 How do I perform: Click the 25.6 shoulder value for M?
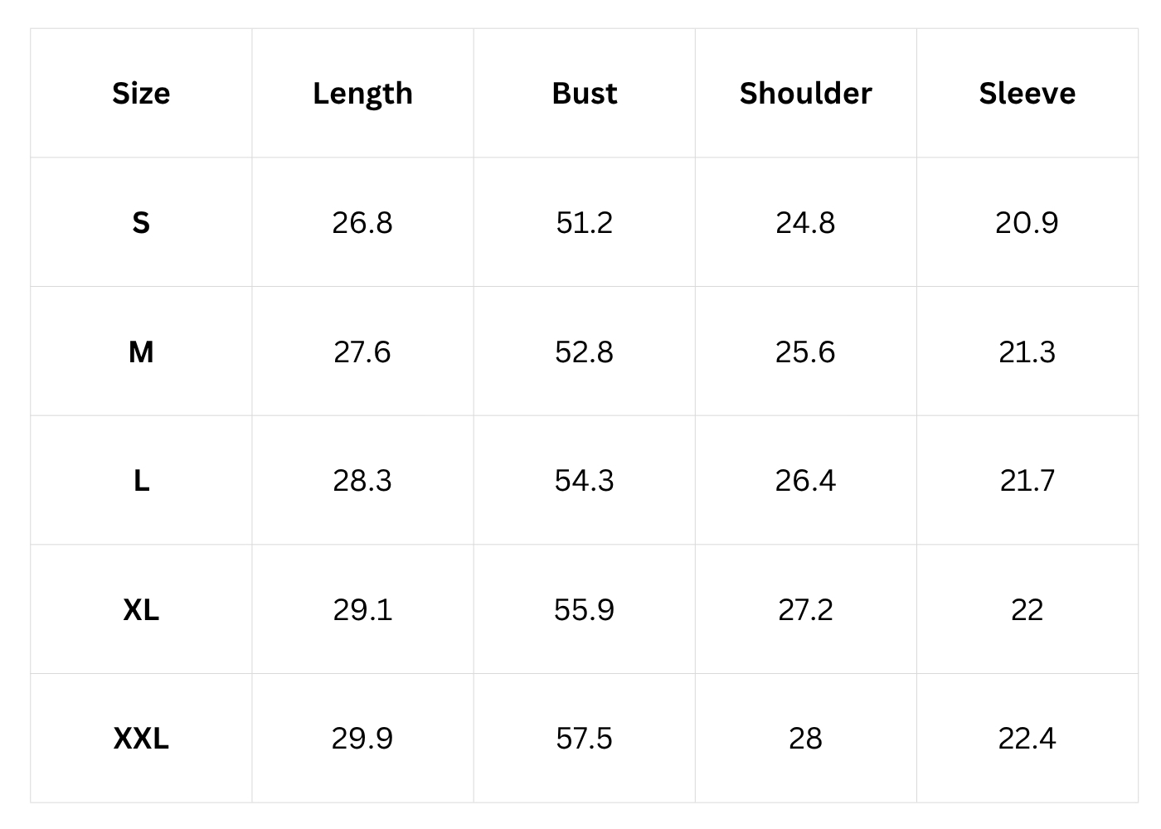tap(805, 351)
